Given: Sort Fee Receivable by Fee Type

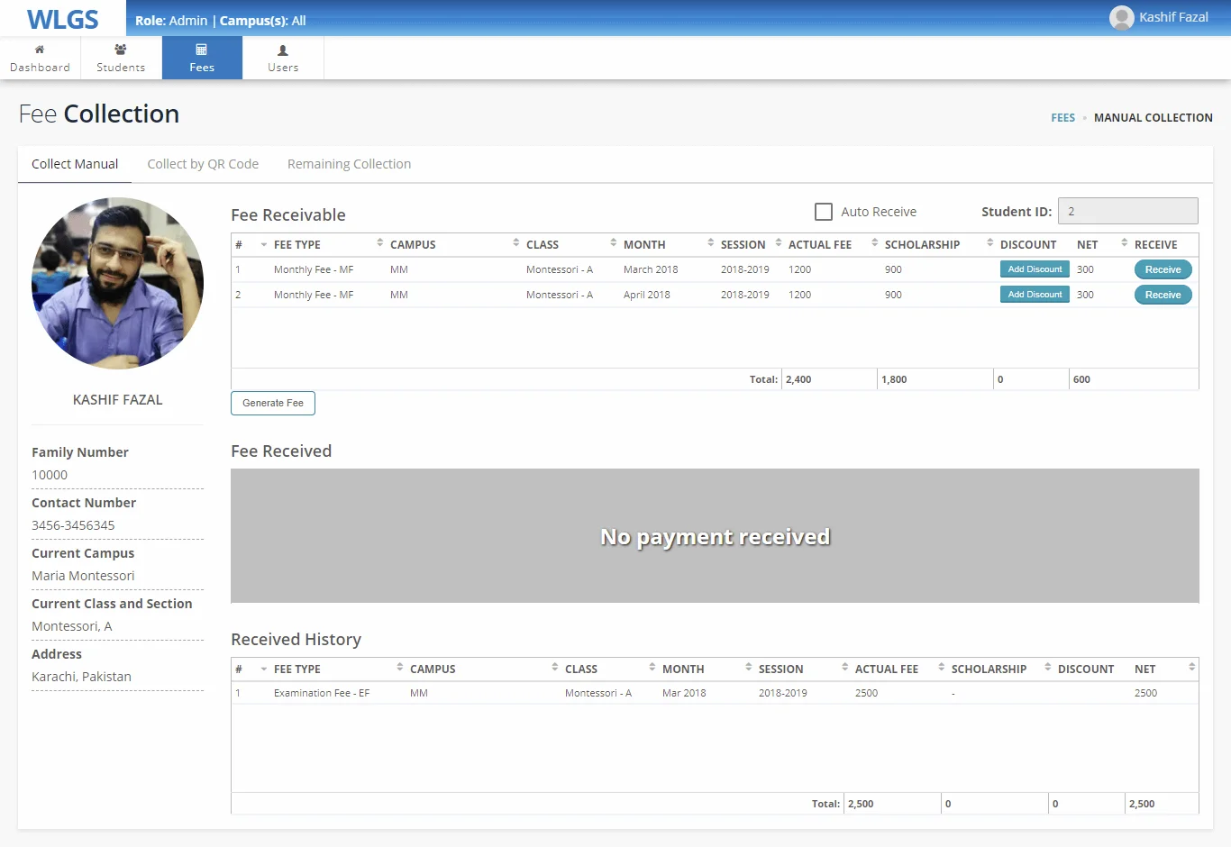Looking at the screenshot, I should tap(297, 245).
